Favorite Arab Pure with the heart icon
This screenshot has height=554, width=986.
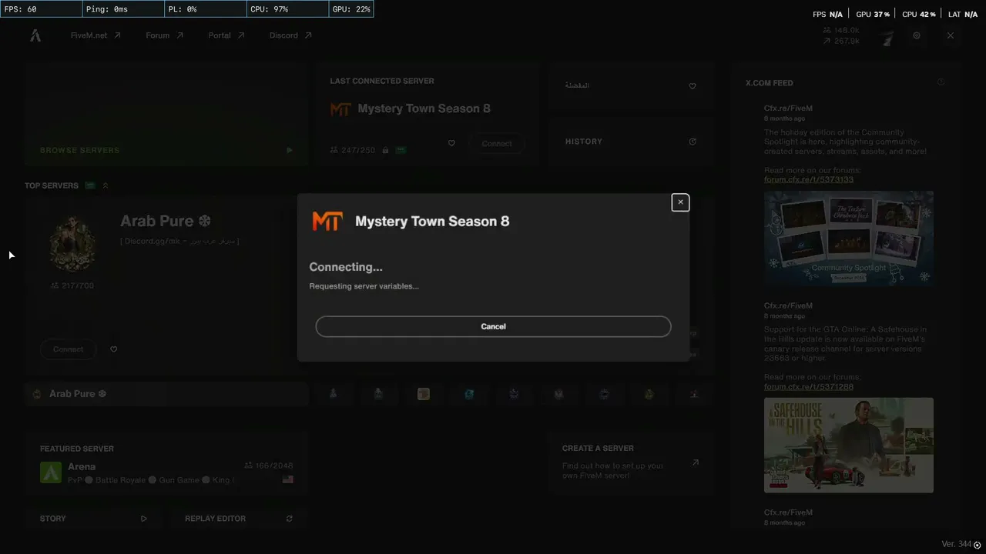pos(114,349)
